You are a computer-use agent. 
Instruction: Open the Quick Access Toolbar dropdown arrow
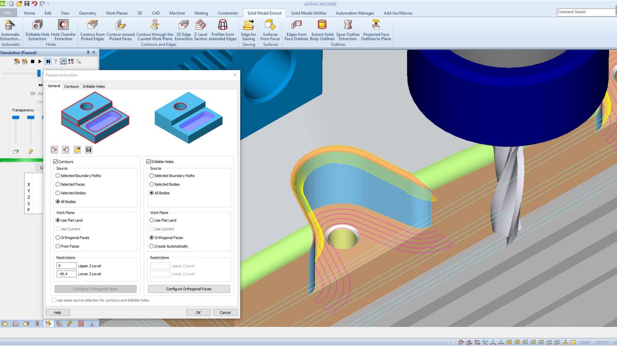tap(49, 3)
